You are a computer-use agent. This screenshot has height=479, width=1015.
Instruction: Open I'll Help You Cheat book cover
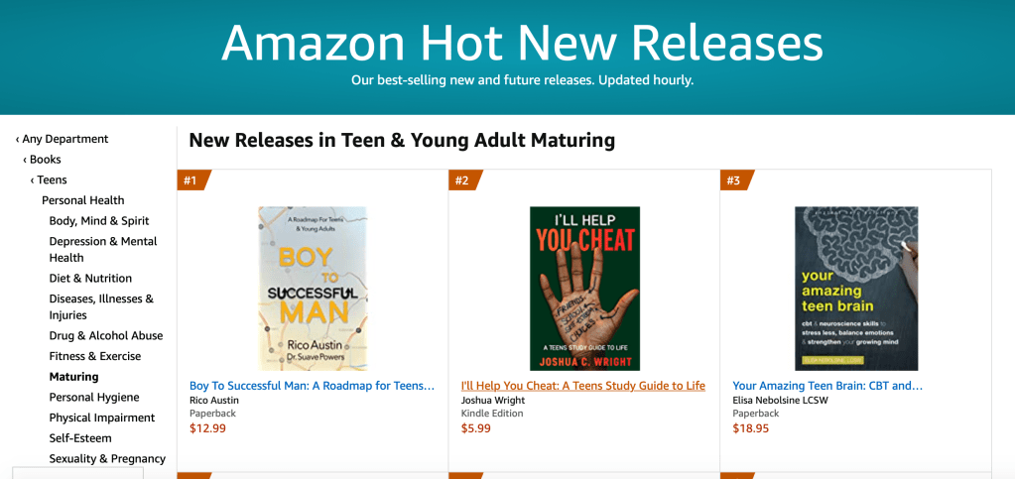click(584, 288)
